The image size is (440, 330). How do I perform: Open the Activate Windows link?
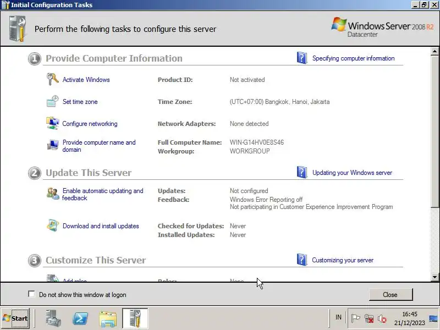point(86,80)
